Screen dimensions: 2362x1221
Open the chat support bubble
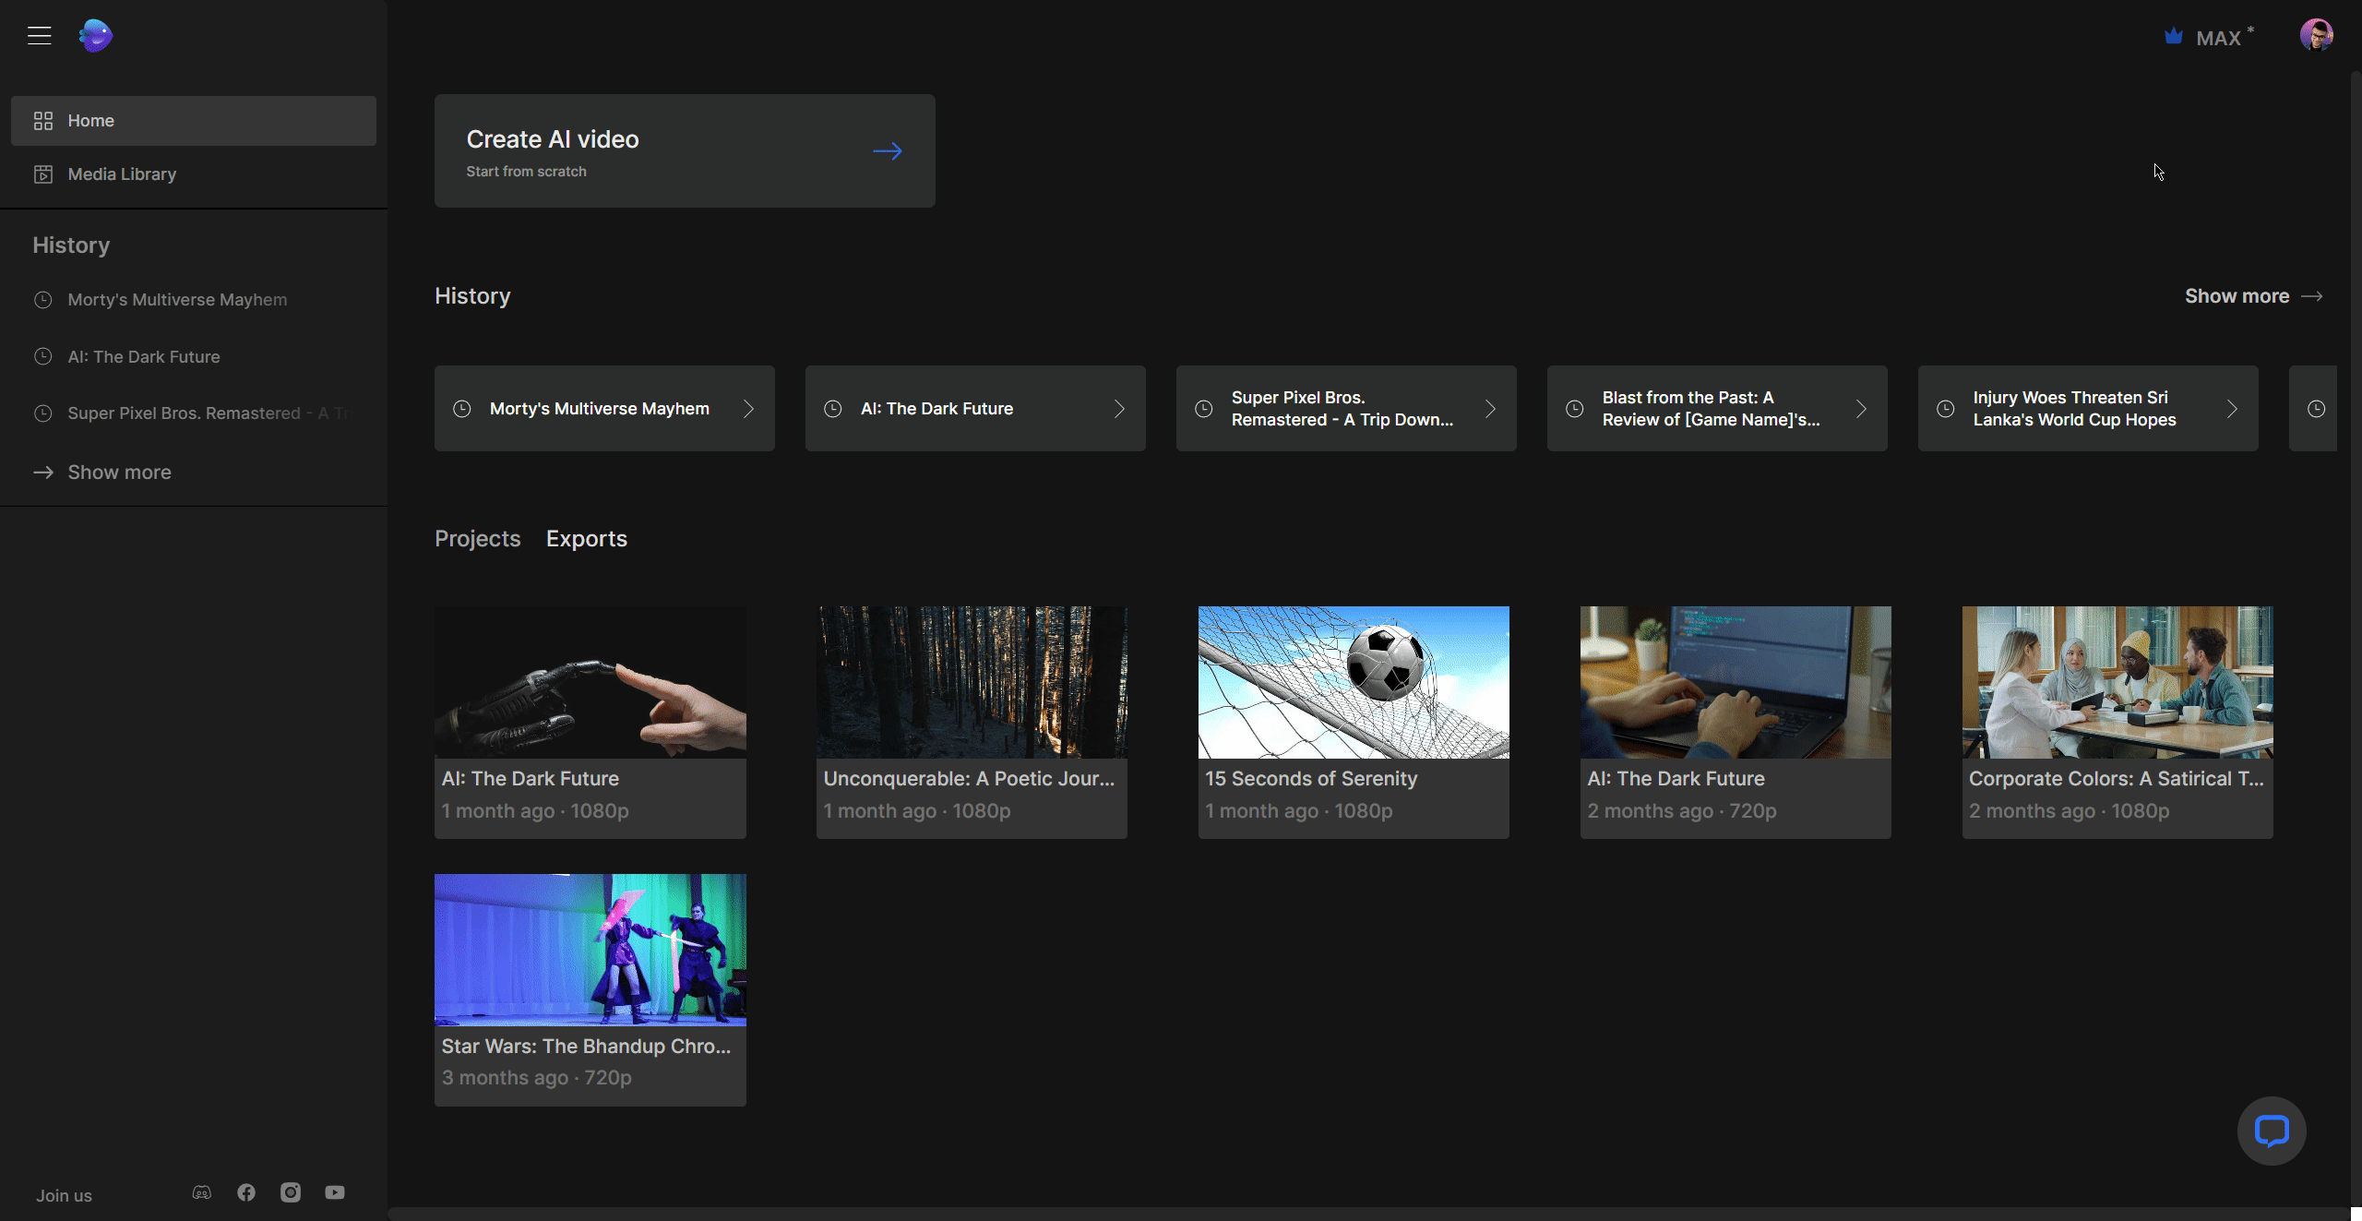[x=2272, y=1131]
